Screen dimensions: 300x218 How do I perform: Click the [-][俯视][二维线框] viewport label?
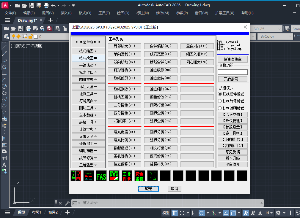[x=26, y=46]
